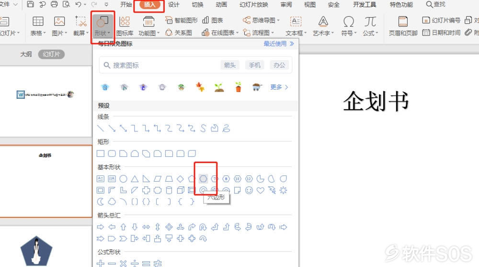Image resolution: width=479 pixels, height=267 pixels.
Task: Click the 更多 more icons link
Action: [279, 87]
